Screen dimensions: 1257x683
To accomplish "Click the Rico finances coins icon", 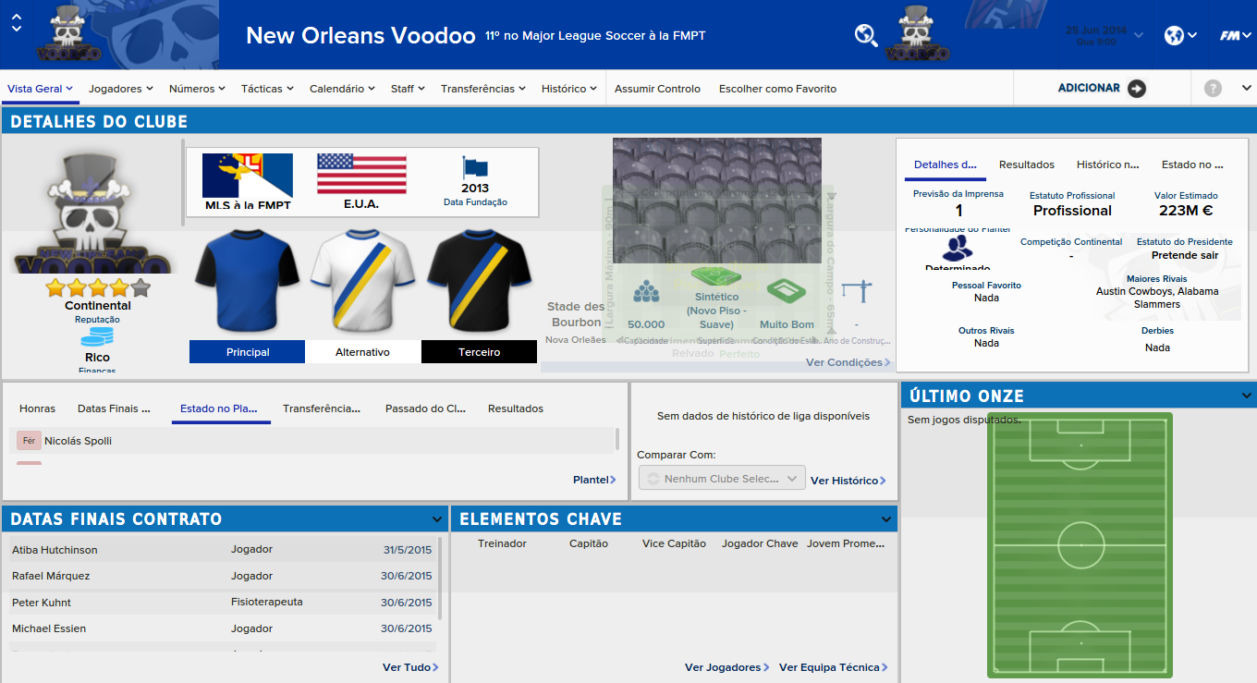I will click(x=97, y=336).
